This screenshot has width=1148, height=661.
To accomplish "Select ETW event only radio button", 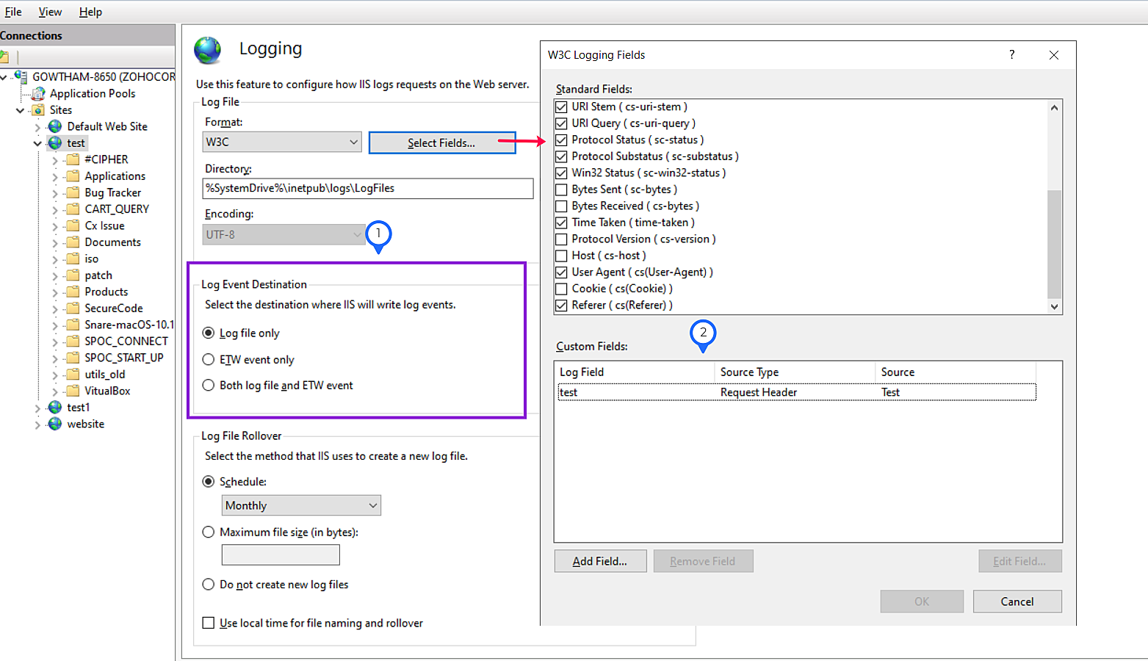I will (x=209, y=359).
